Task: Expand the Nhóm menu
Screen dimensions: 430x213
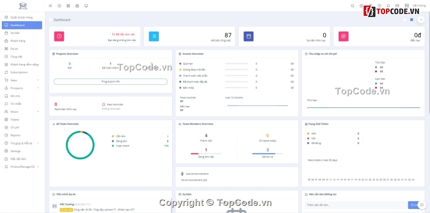Action: coord(22,112)
